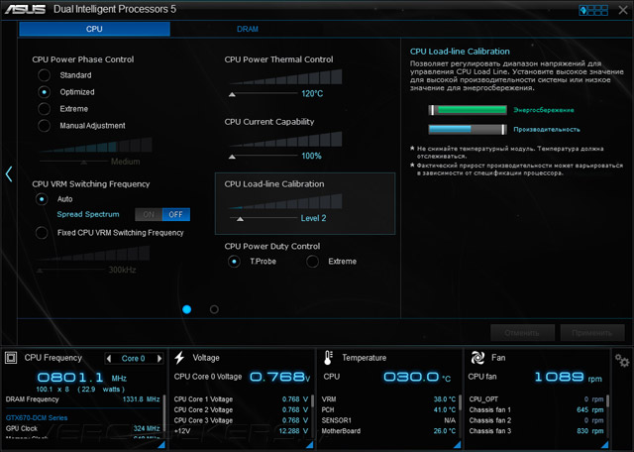The image size is (634, 452).
Task: Click the CPU Core 1 Voltage row
Action: 241,399
